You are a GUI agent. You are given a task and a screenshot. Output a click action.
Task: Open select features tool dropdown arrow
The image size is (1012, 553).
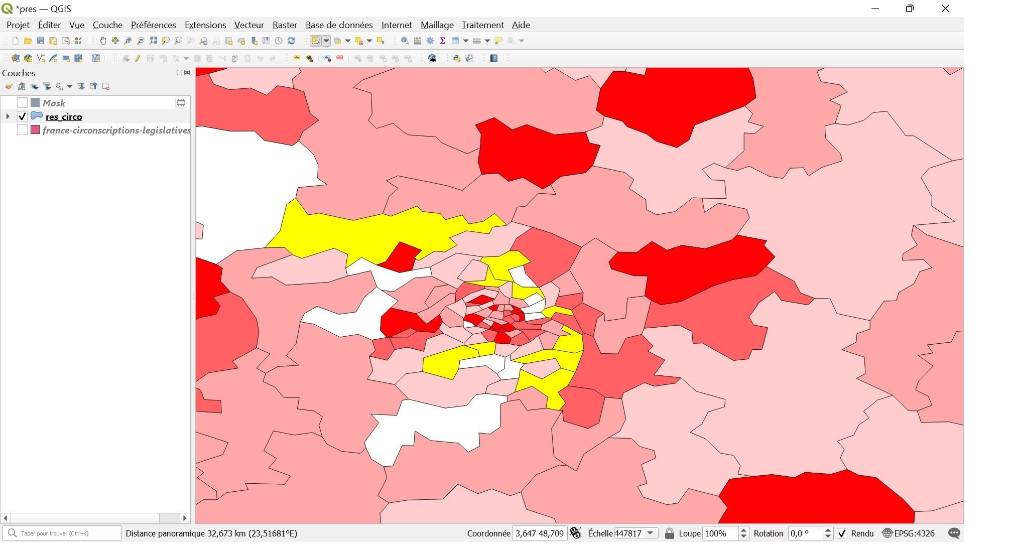pos(326,41)
